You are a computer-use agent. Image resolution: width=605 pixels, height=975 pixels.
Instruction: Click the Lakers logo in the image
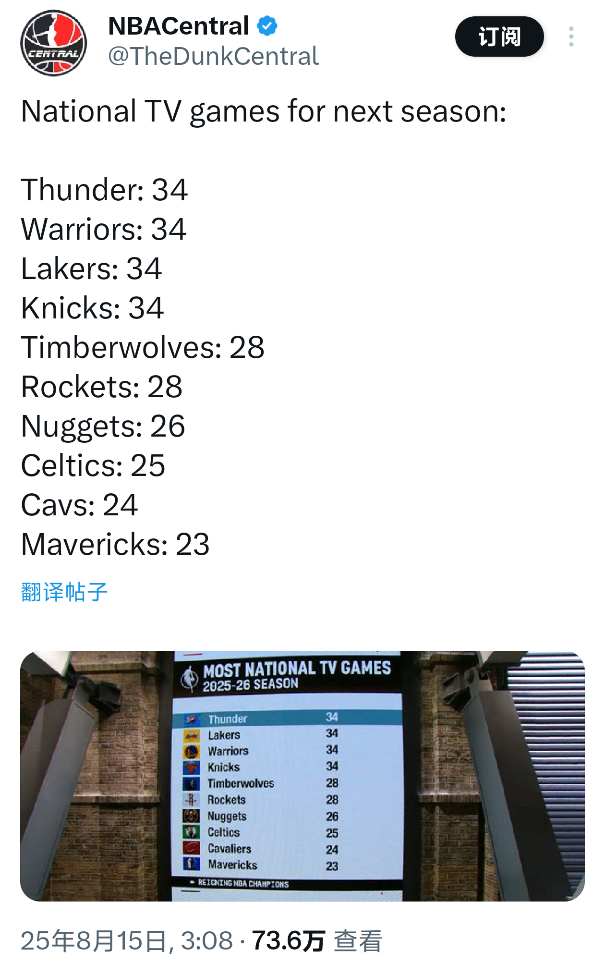coord(192,735)
